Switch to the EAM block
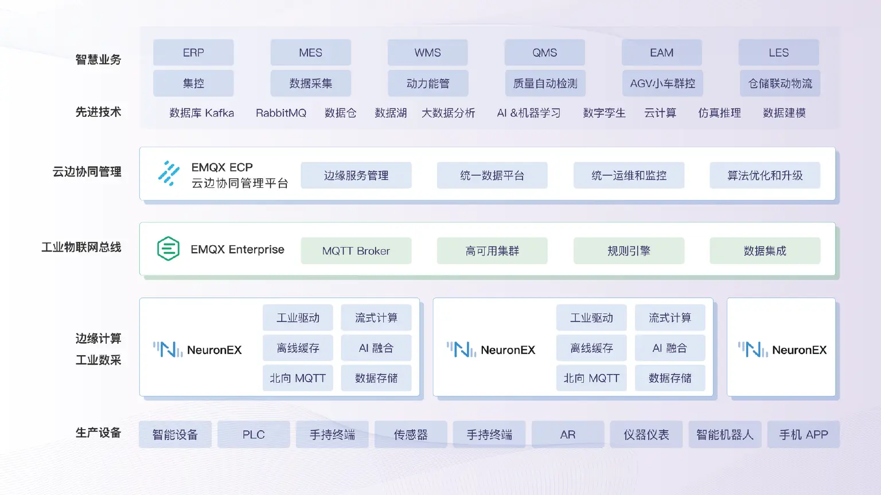 (x=661, y=52)
